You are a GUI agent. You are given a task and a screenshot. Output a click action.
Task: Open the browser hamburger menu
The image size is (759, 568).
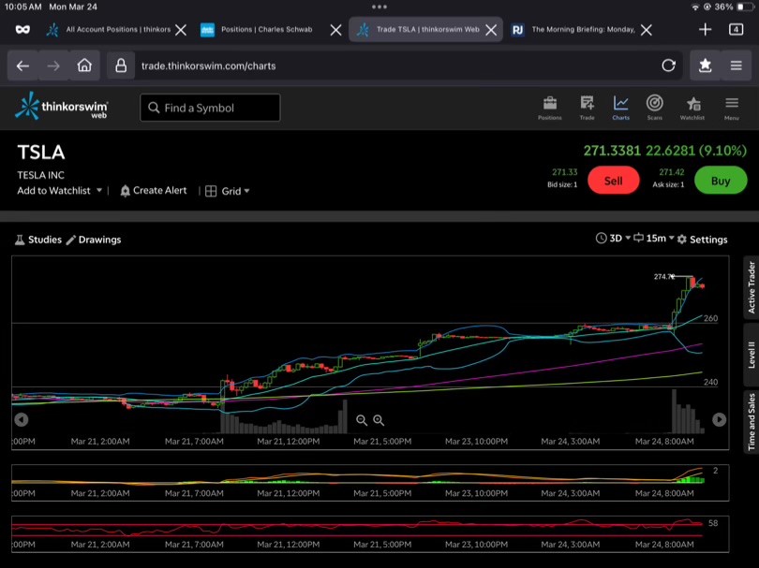736,66
